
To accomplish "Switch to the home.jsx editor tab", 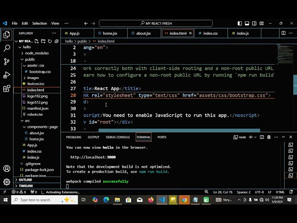I will [110, 33].
